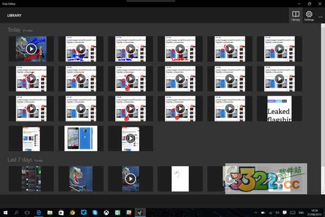
Task: Open the more options ellipsis menu
Action: [320, 16]
